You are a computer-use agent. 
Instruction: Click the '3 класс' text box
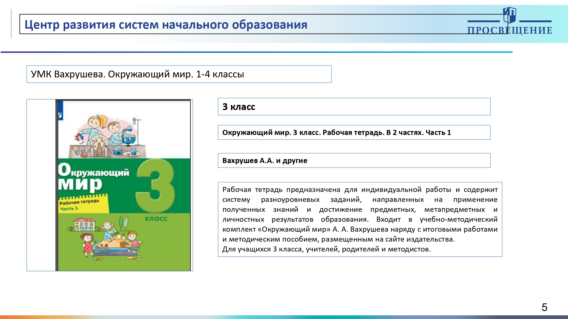point(354,107)
